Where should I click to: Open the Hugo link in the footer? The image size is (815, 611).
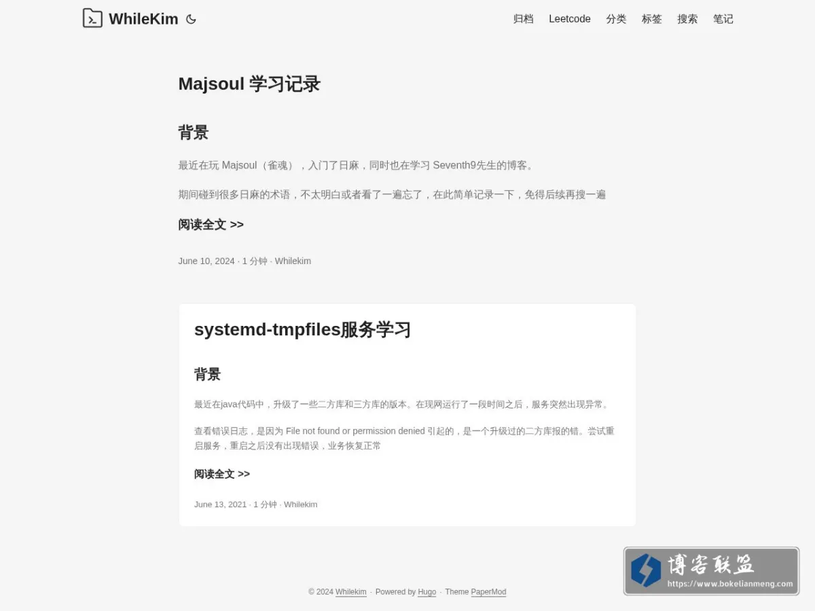tap(427, 592)
